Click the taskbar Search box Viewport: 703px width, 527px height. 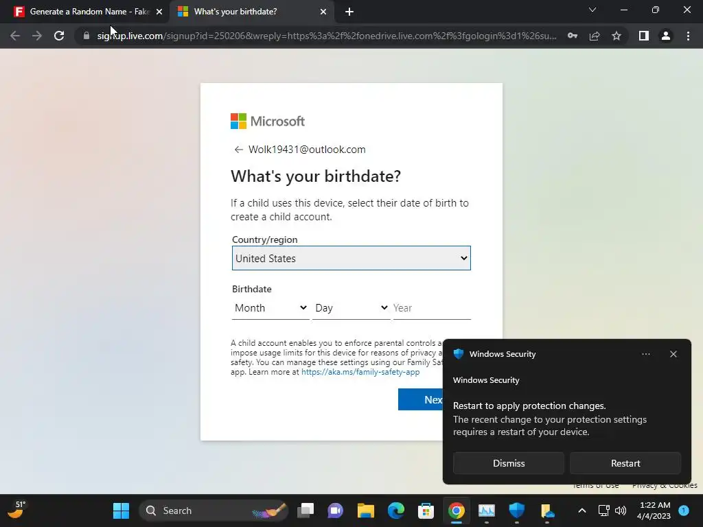point(214,511)
